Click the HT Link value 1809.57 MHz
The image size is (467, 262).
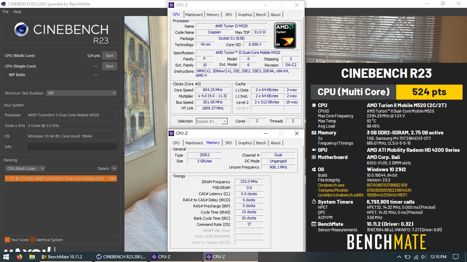(x=213, y=108)
